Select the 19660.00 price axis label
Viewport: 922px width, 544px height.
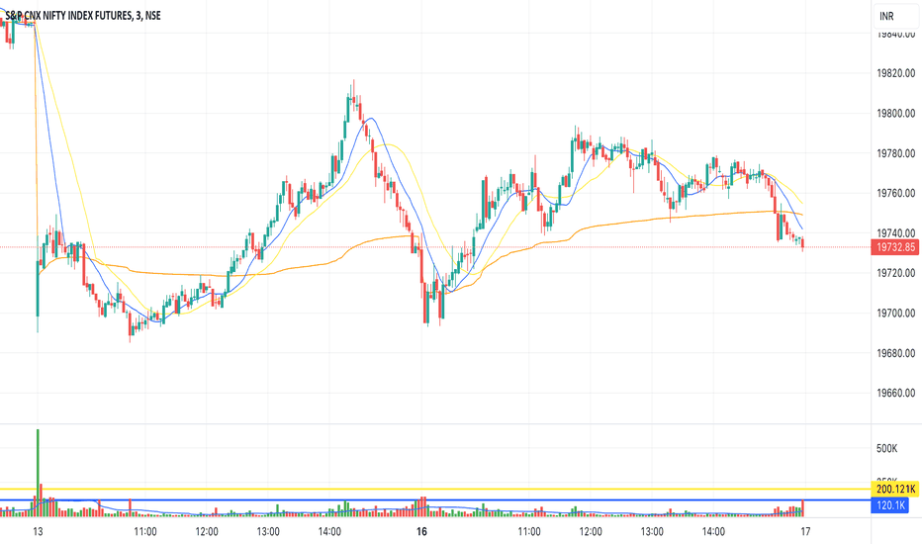click(x=895, y=393)
